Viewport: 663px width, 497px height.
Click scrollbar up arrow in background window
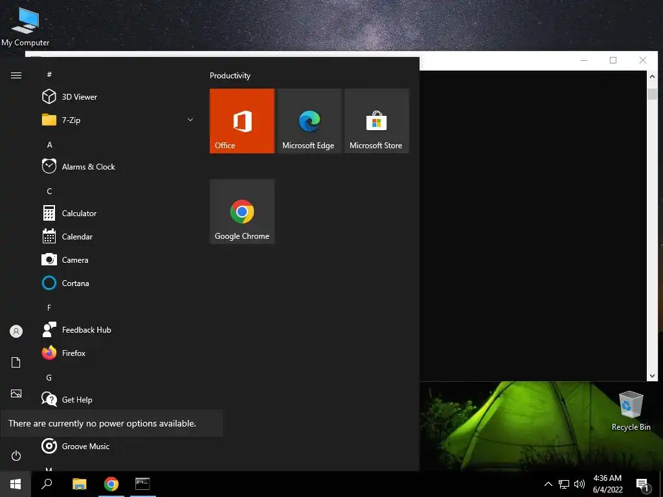tap(652, 76)
